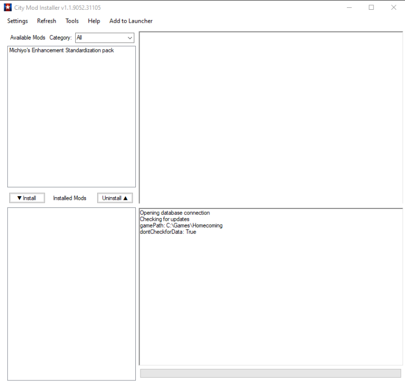Click the Uninstall button

(x=115, y=198)
